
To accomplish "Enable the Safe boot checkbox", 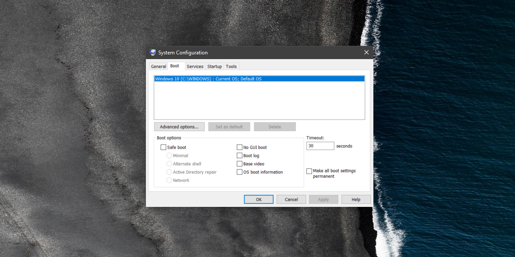I will click(x=163, y=147).
